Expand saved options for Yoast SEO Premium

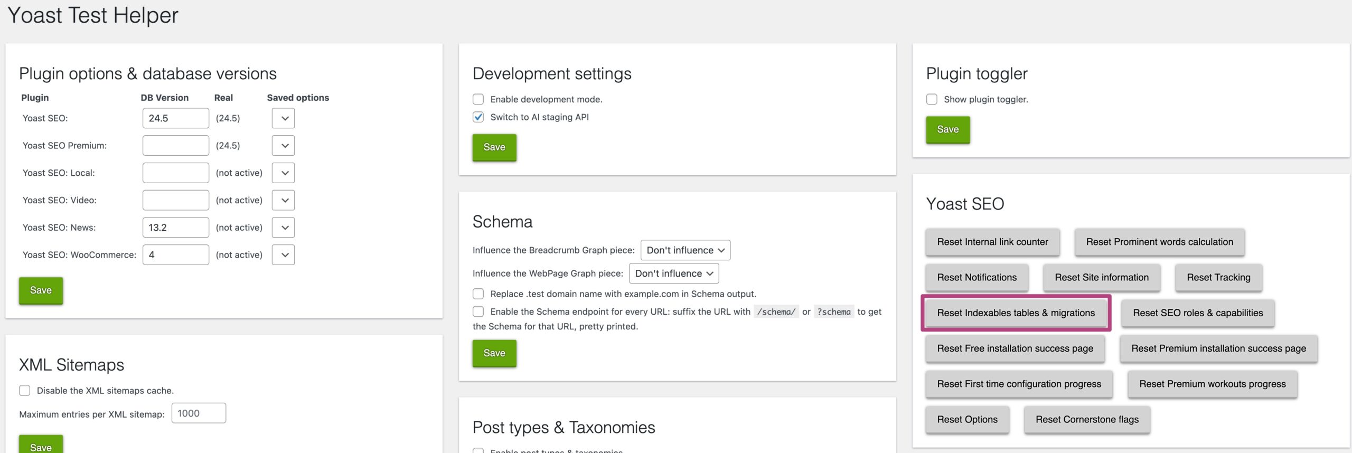coord(283,145)
